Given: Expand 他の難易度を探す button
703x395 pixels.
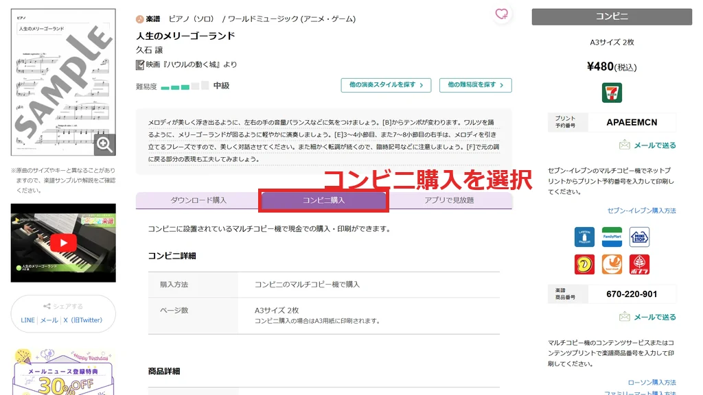Looking at the screenshot, I should coord(475,85).
